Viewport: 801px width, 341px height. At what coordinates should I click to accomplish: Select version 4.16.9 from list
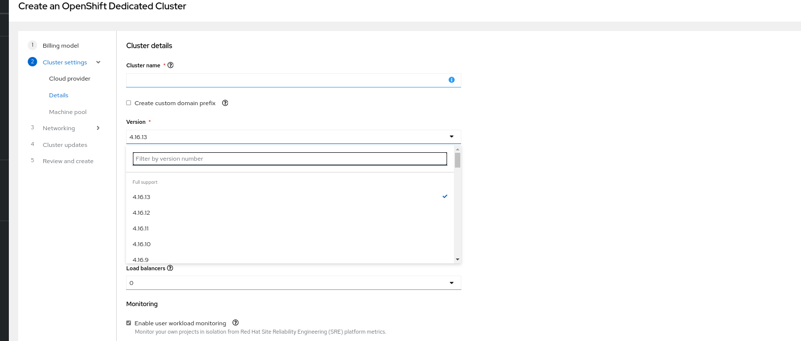click(x=290, y=259)
